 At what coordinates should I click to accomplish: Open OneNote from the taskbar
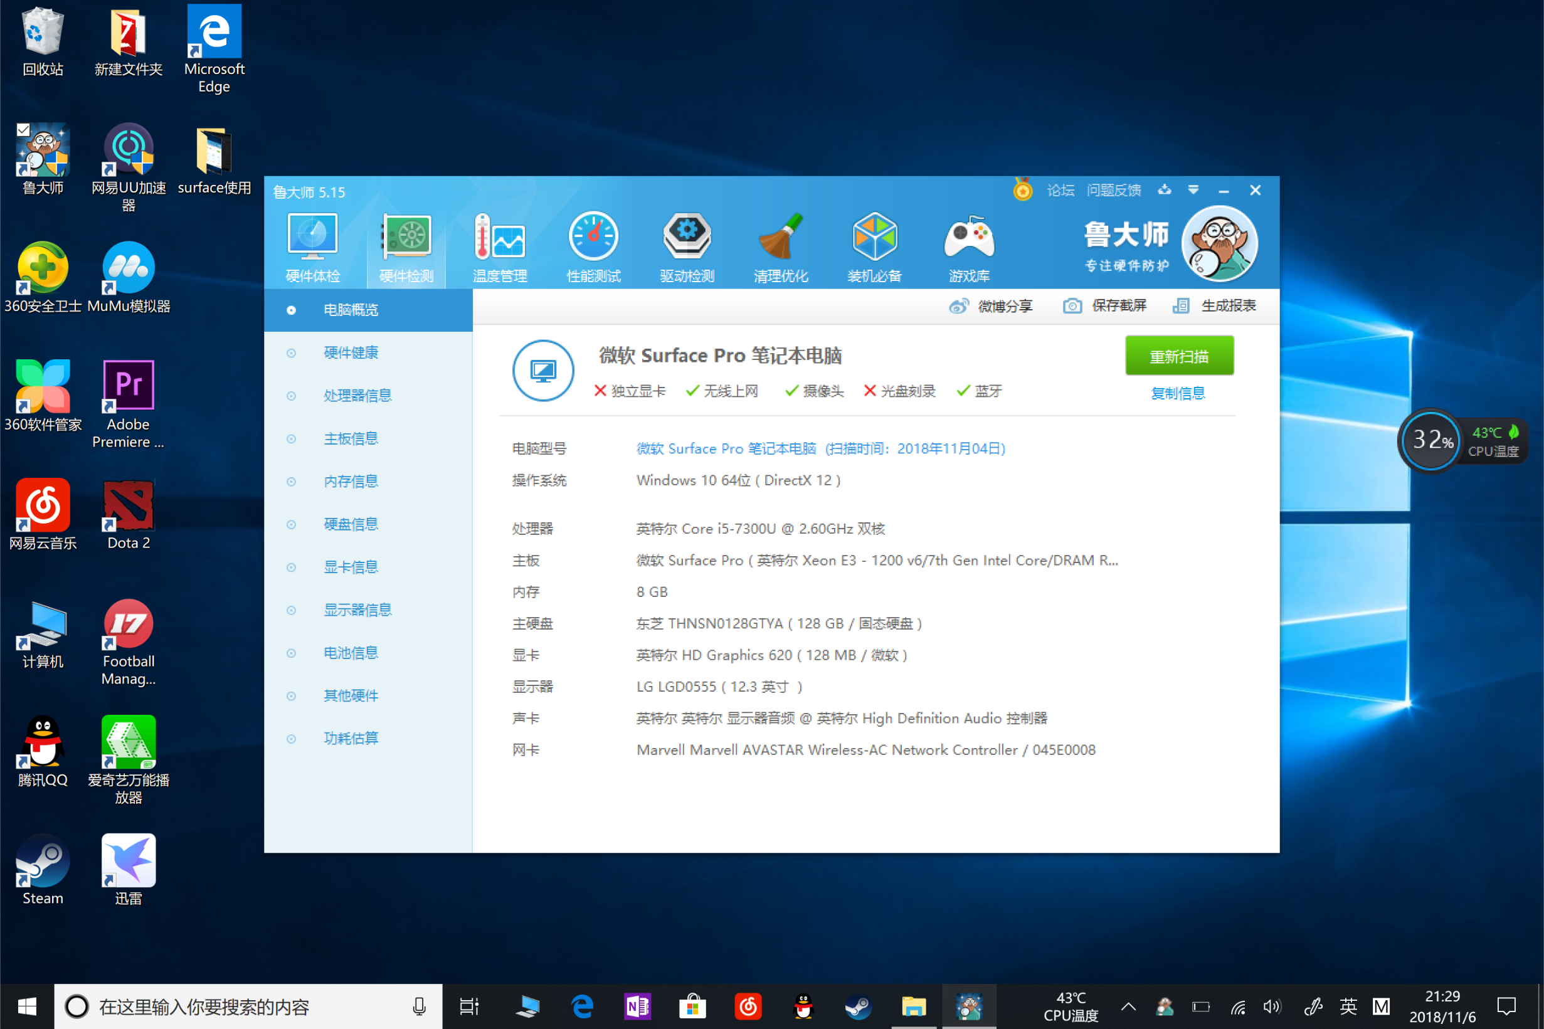637,1006
